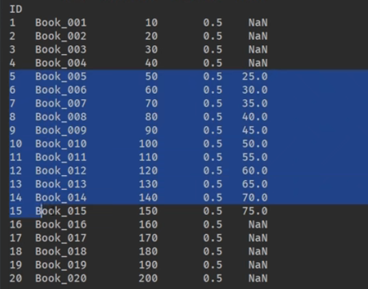368x289 pixels.
Task: Click the ID header text
Action: click(16, 10)
